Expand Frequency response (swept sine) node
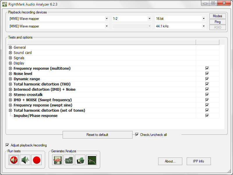This screenshot has height=175, width=233. pos(10,105)
